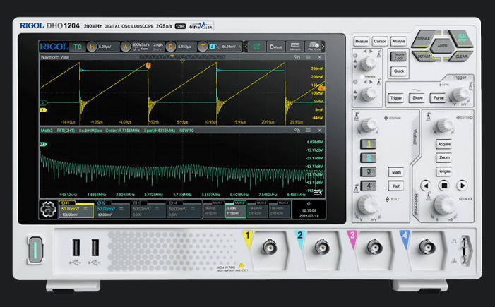
Task: Open the gear function navigation icon
Action: click(x=48, y=209)
